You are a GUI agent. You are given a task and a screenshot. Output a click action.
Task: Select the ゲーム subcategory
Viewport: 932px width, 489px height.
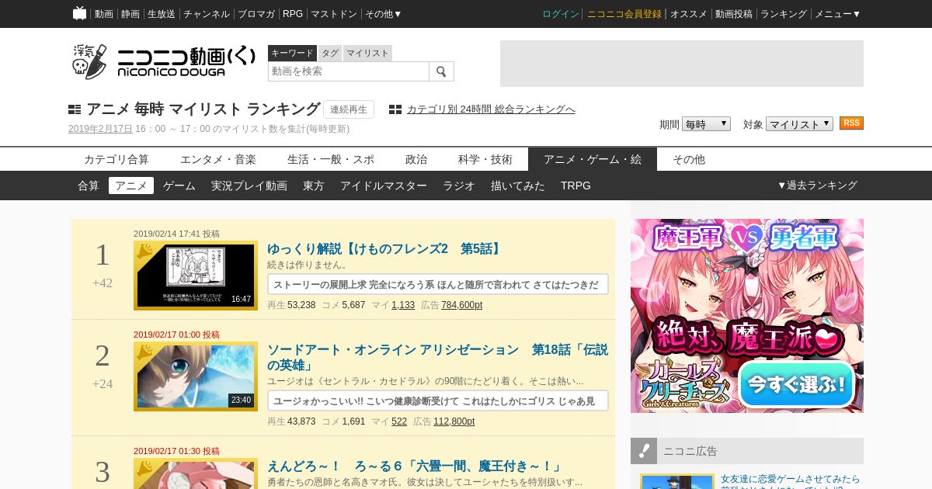click(x=179, y=186)
